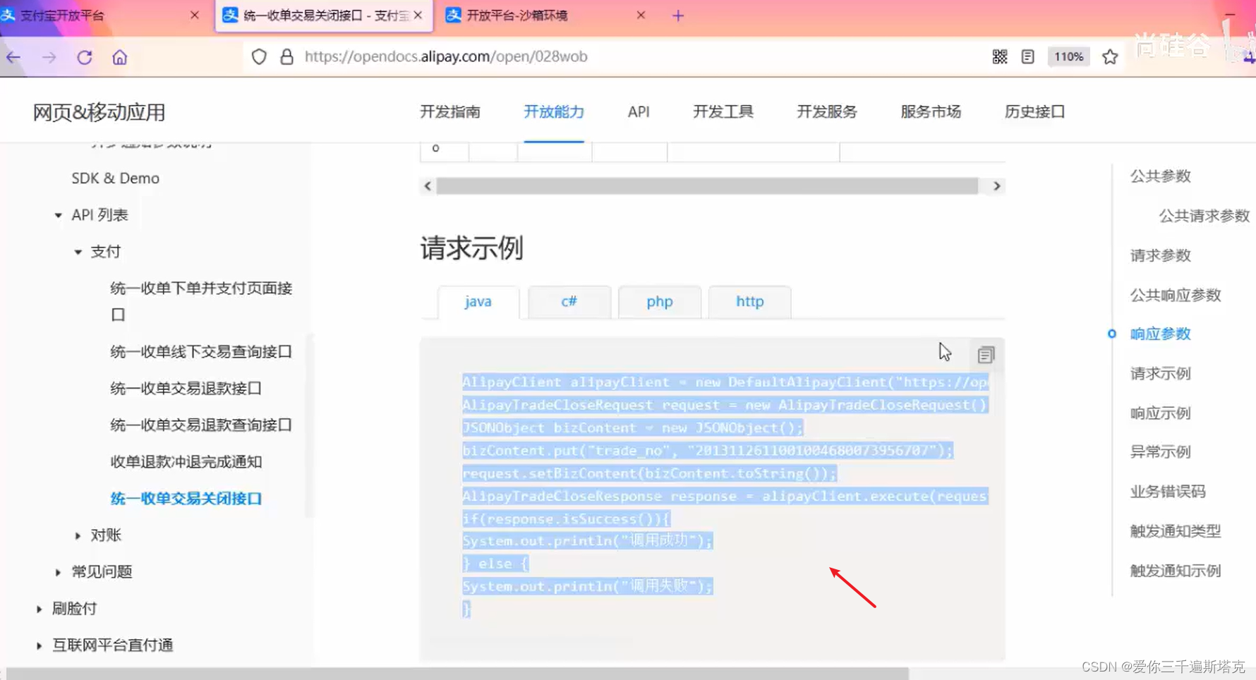The height and width of the screenshot is (680, 1256).
Task: Jump to 公共请求参数 in the page outline
Action: pos(1204,215)
